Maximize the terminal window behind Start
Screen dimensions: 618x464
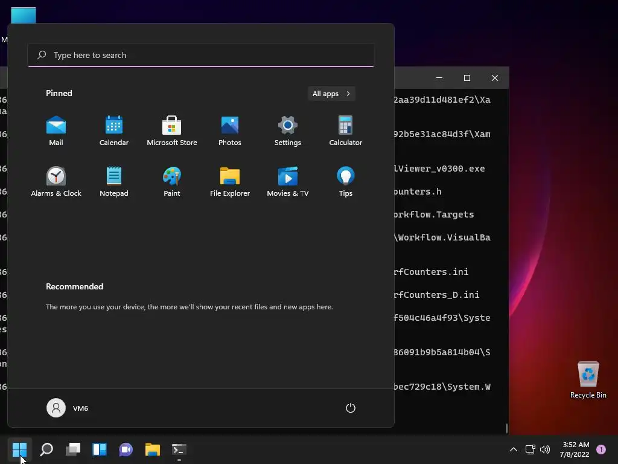click(x=467, y=78)
